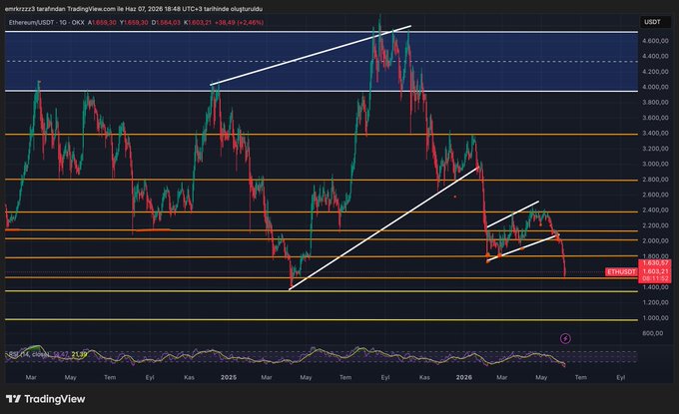Image resolution: width=679 pixels, height=414 pixels.
Task: Click the K1.603,21 close value in legend
Action: pyautogui.click(x=198, y=23)
